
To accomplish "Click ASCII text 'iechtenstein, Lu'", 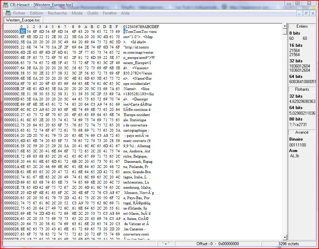I will tap(136, 182).
